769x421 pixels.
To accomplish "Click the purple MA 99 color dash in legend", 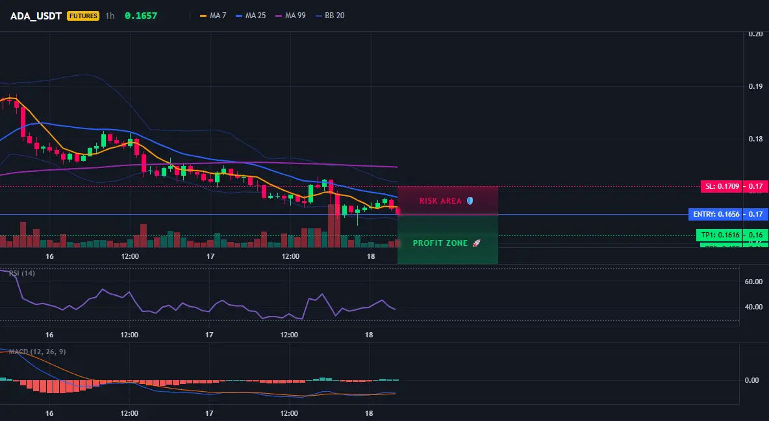I will coord(279,16).
